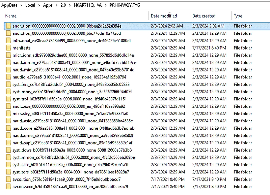
Task: Click folder icon for syst..fers_cc7b13ffcd2ddd51 folder
Action: coord(8,84)
